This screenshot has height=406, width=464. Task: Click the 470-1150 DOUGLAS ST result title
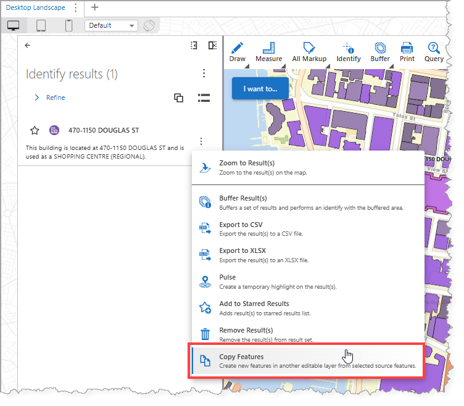tap(104, 130)
